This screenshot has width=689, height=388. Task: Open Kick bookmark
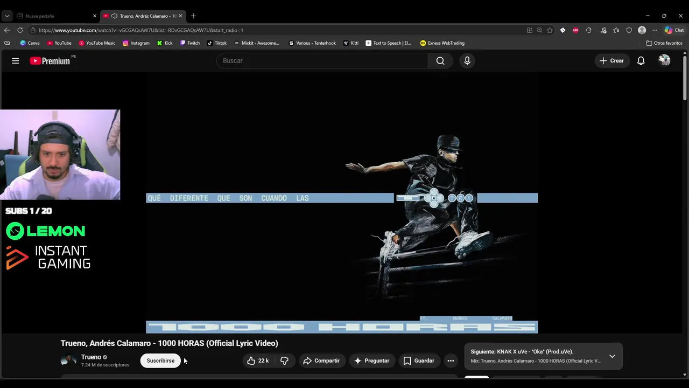coord(165,43)
